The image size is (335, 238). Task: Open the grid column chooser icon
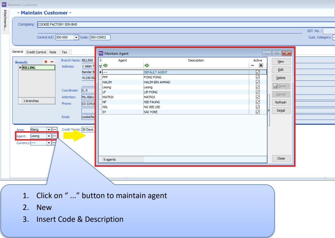100,60
